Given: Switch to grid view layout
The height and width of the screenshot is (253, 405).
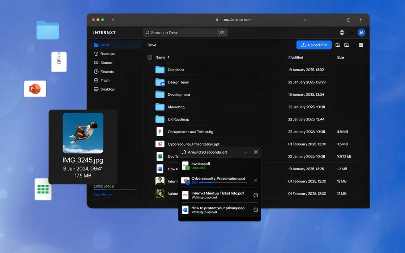Looking at the screenshot, I should coord(360,45).
